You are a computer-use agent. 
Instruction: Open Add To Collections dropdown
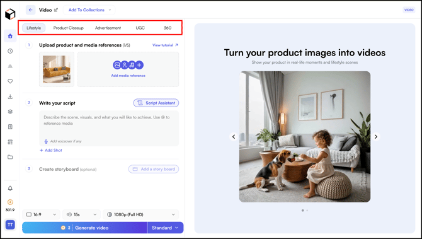89,10
